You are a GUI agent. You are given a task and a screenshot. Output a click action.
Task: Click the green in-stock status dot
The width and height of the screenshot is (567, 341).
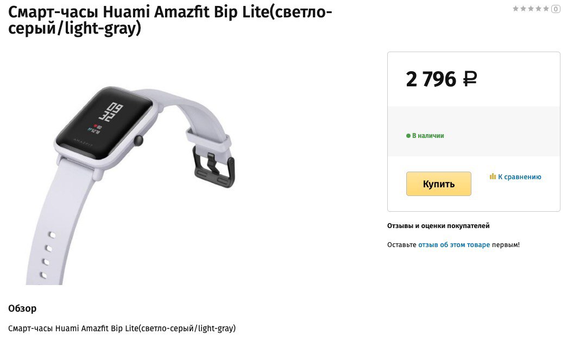[x=408, y=136]
